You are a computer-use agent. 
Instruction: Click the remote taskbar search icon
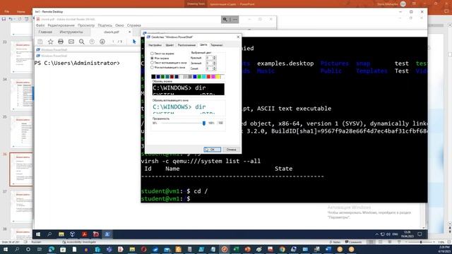coord(49,234)
